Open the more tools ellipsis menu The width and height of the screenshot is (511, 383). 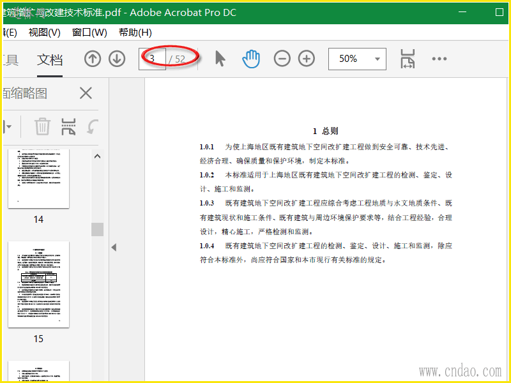click(x=439, y=59)
